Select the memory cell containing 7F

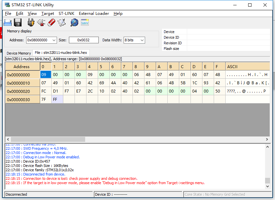tap(46, 100)
